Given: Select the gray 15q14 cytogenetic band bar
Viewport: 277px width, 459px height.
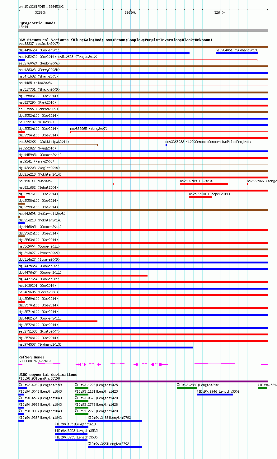Looking at the screenshot, I should click(143, 30).
